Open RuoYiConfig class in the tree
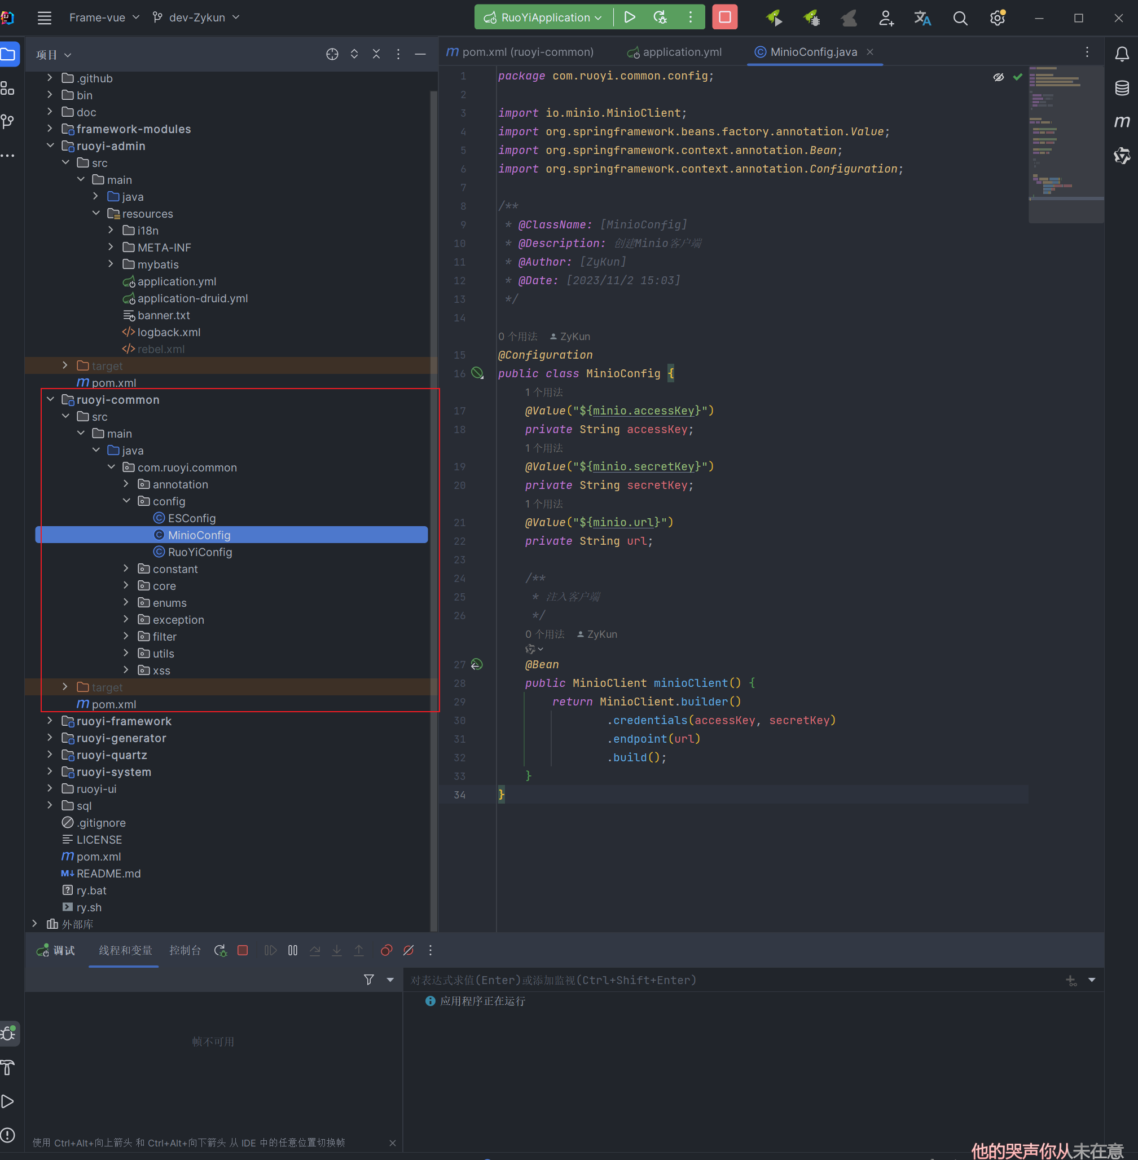This screenshot has width=1138, height=1160. click(192, 552)
